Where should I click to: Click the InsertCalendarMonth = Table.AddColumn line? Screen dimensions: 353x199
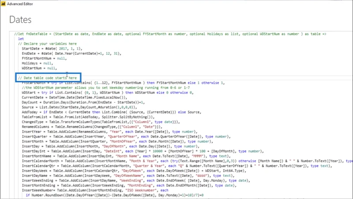[x=187, y=161]
